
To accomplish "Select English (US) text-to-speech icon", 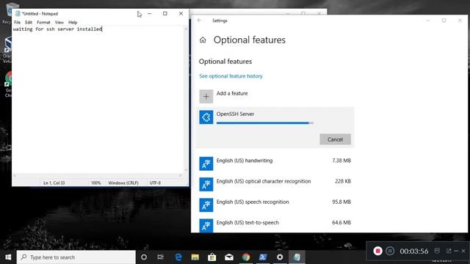I will (206, 226).
